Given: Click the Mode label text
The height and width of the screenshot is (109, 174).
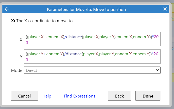Looking at the screenshot, I should point(17,70).
